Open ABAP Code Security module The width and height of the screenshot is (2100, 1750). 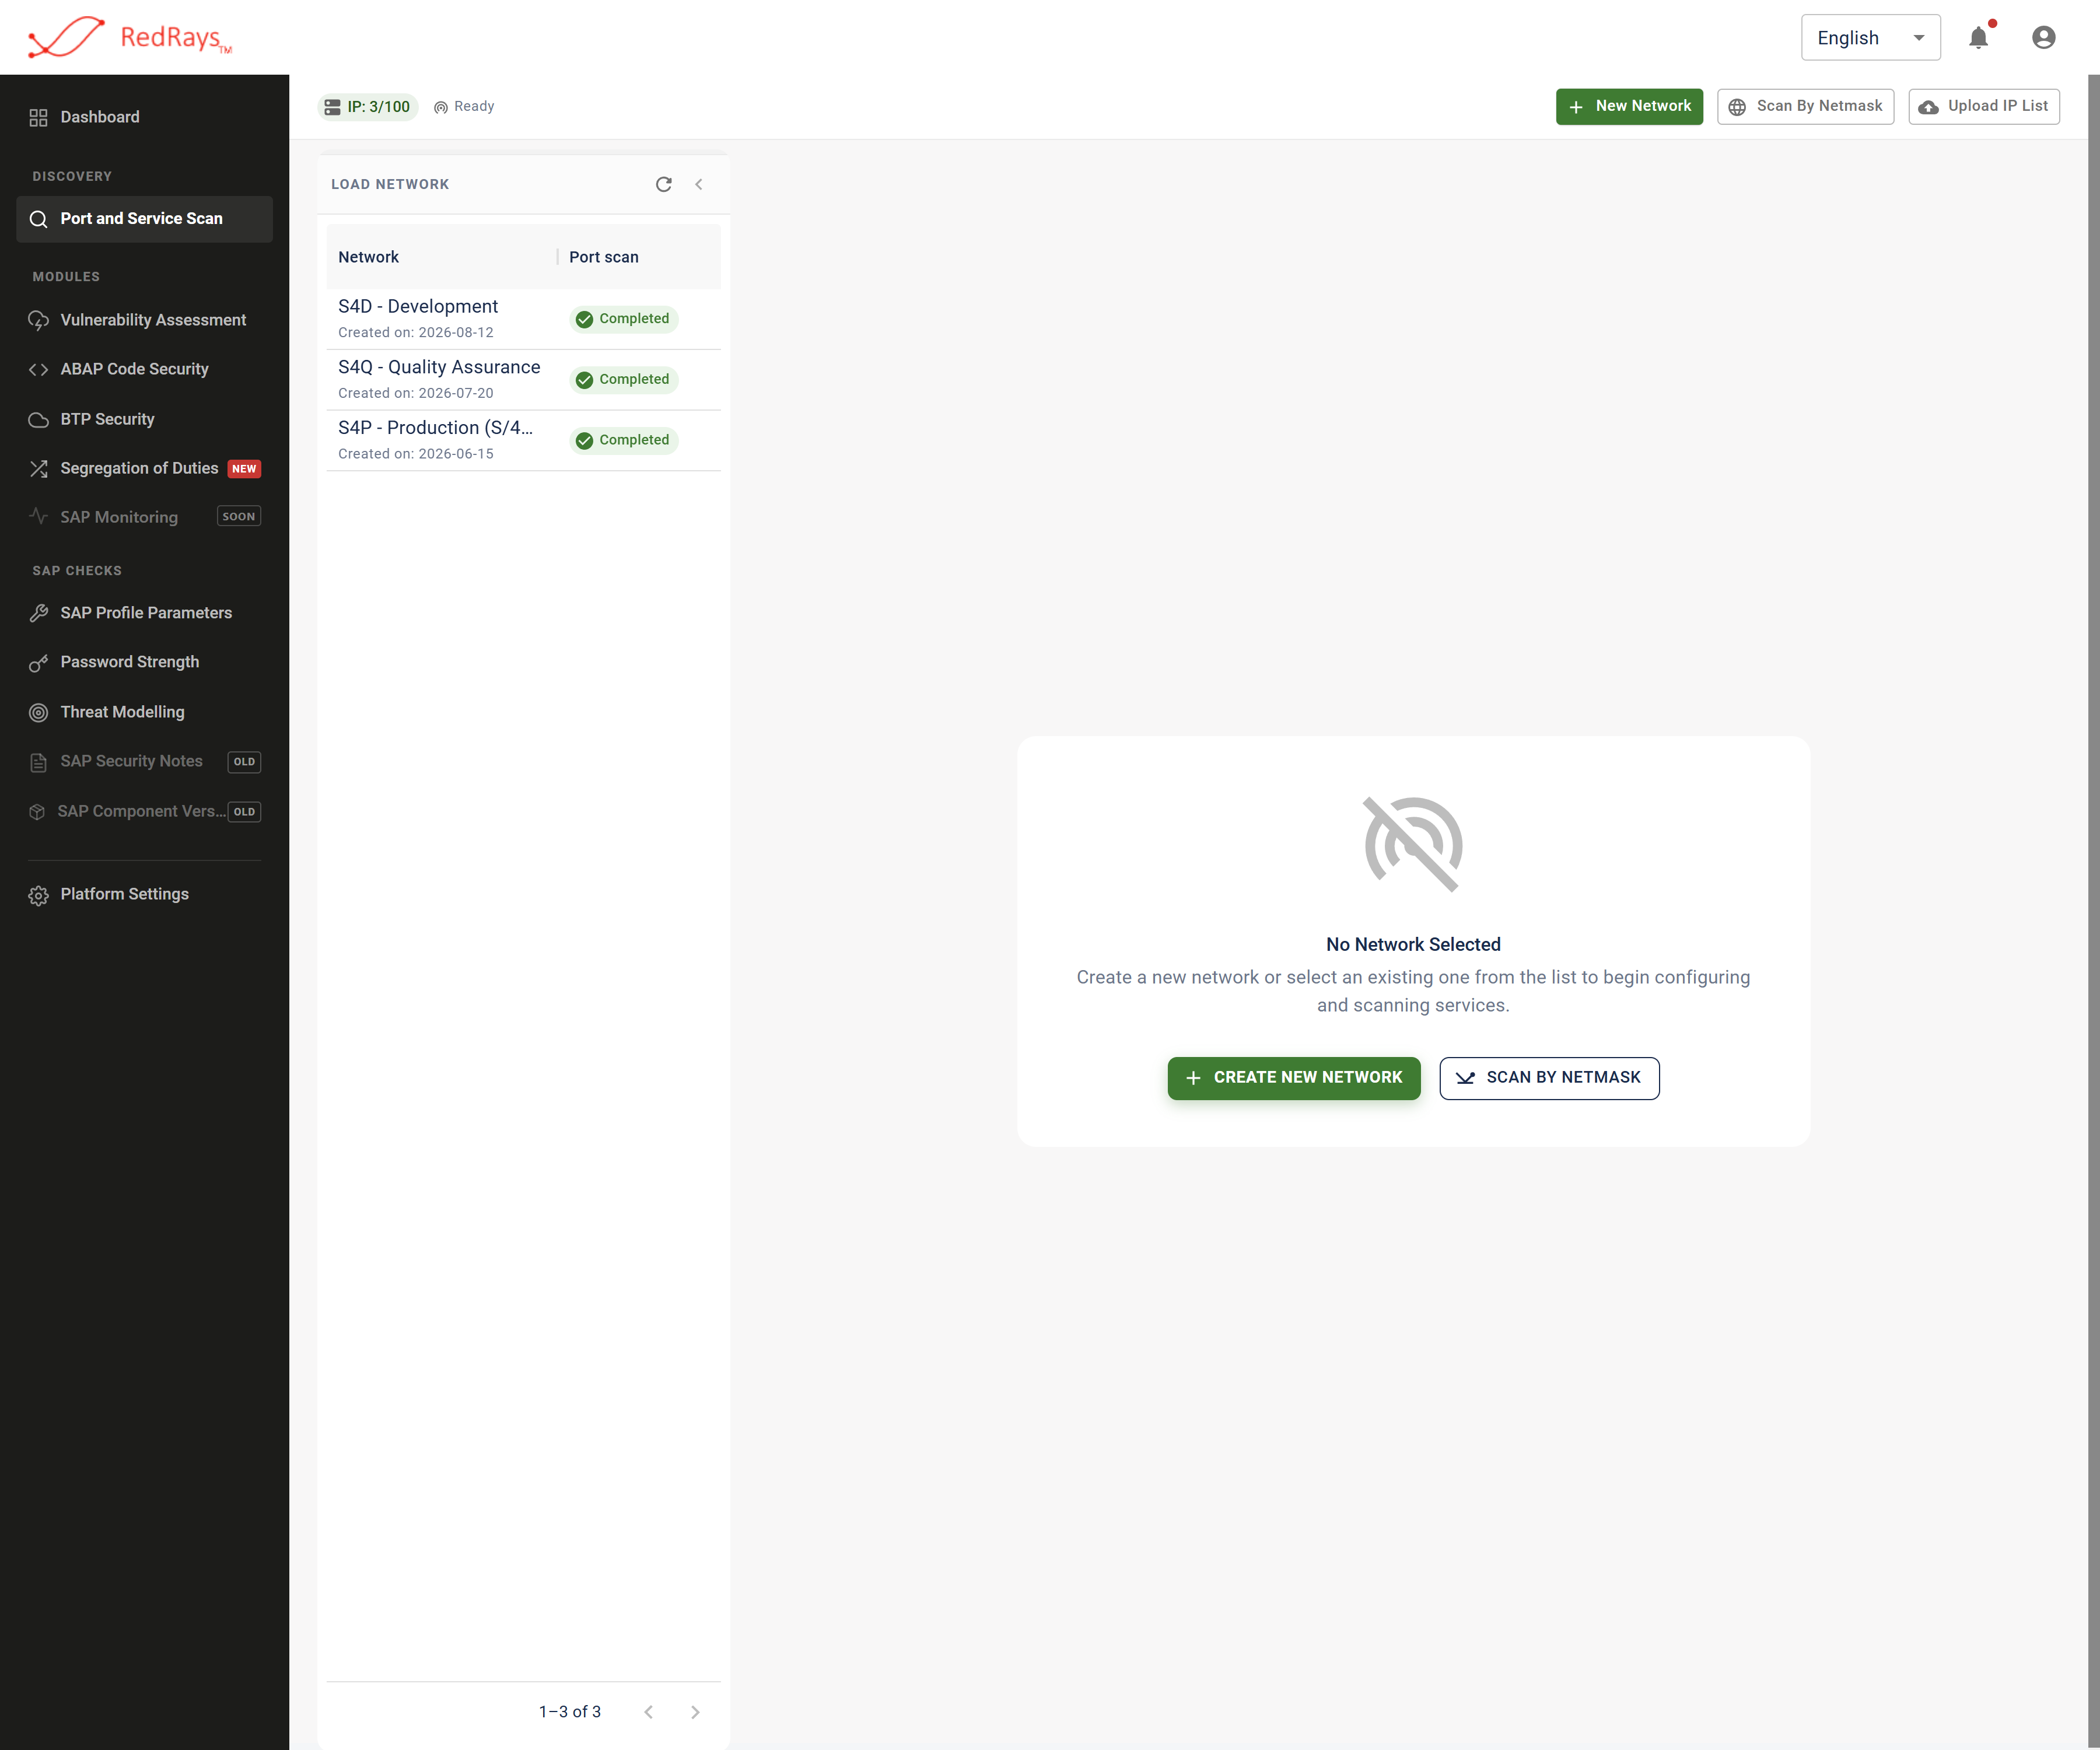coord(144,369)
